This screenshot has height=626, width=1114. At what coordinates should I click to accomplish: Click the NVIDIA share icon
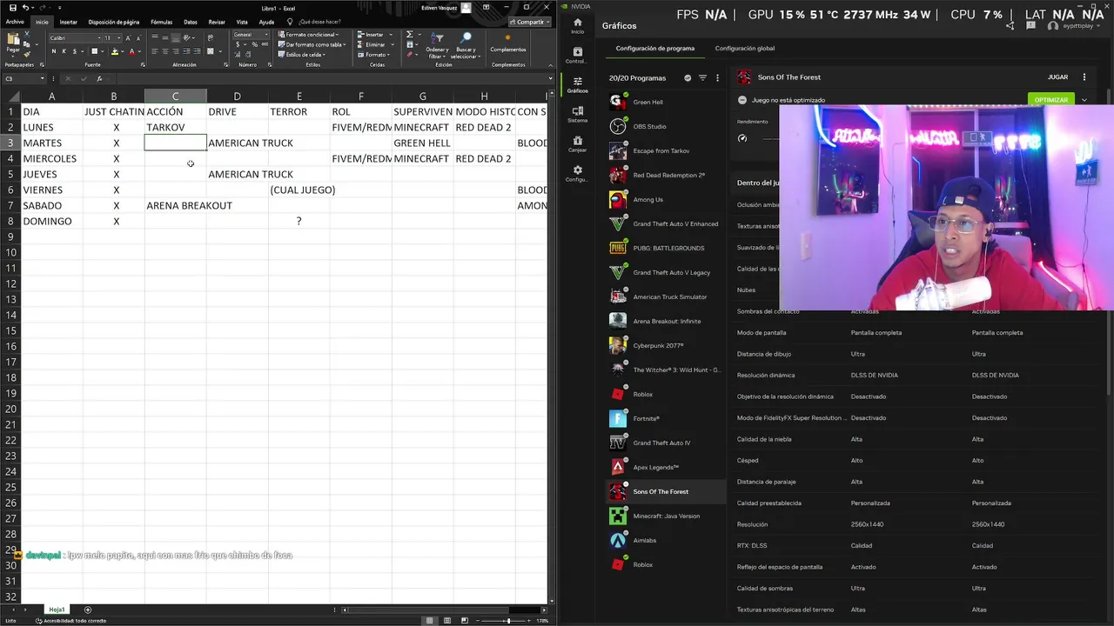pos(1010,26)
